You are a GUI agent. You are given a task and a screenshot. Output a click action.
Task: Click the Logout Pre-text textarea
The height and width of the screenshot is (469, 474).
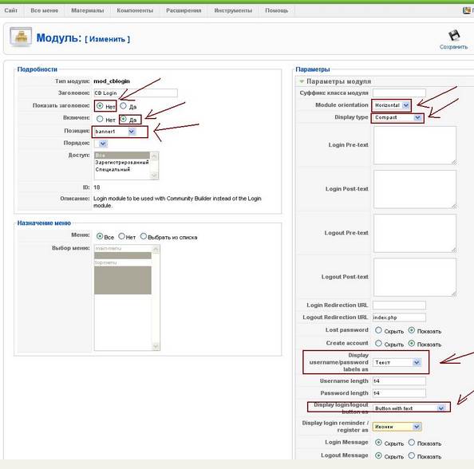coord(415,233)
